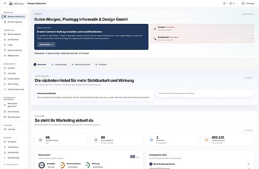Viewport: 259px width, 169px height.
Task: Click the help icon in the top bar
Action: pos(224,3)
